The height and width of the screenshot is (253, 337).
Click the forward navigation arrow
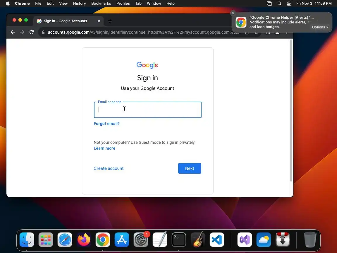click(x=22, y=32)
